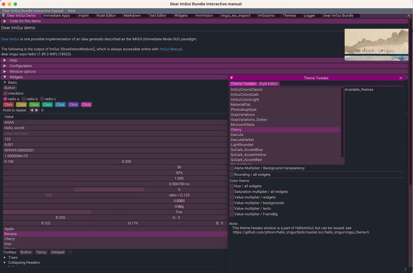Image resolution: width=413 pixels, height=273 pixels.
Task: Select radio c
Action: 42,99
